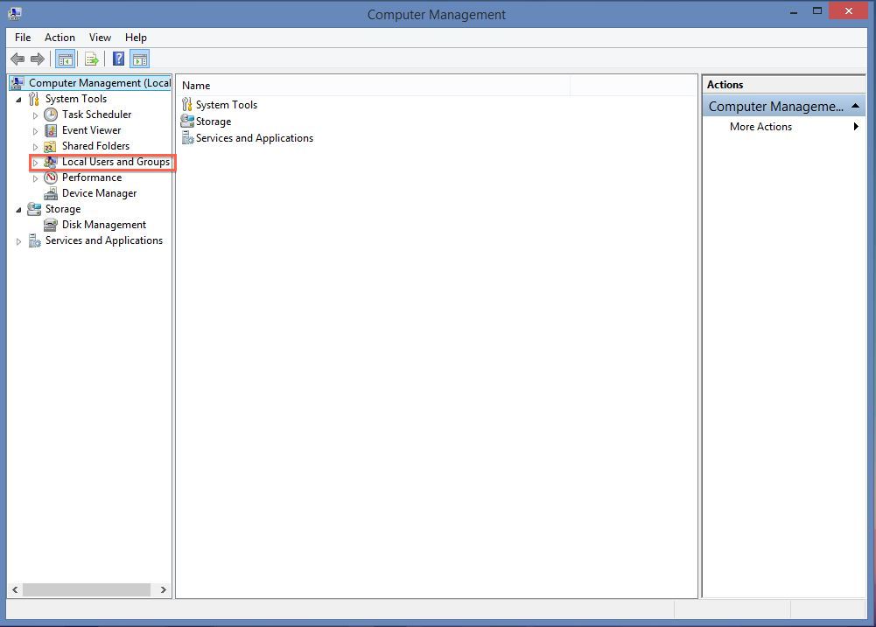Expand the Shared Folders node
This screenshot has height=627, width=876.
pos(35,147)
